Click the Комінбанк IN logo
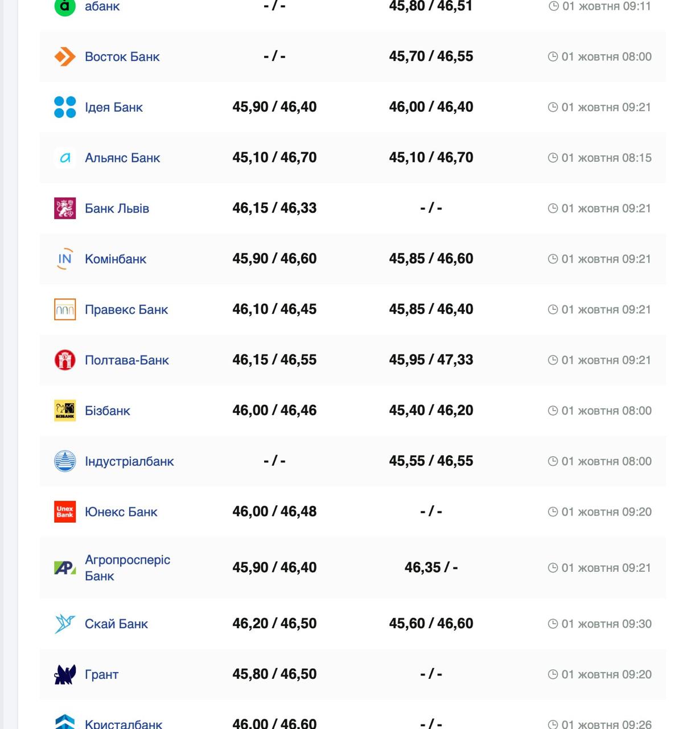Screen dimensions: 679x729 (65, 259)
